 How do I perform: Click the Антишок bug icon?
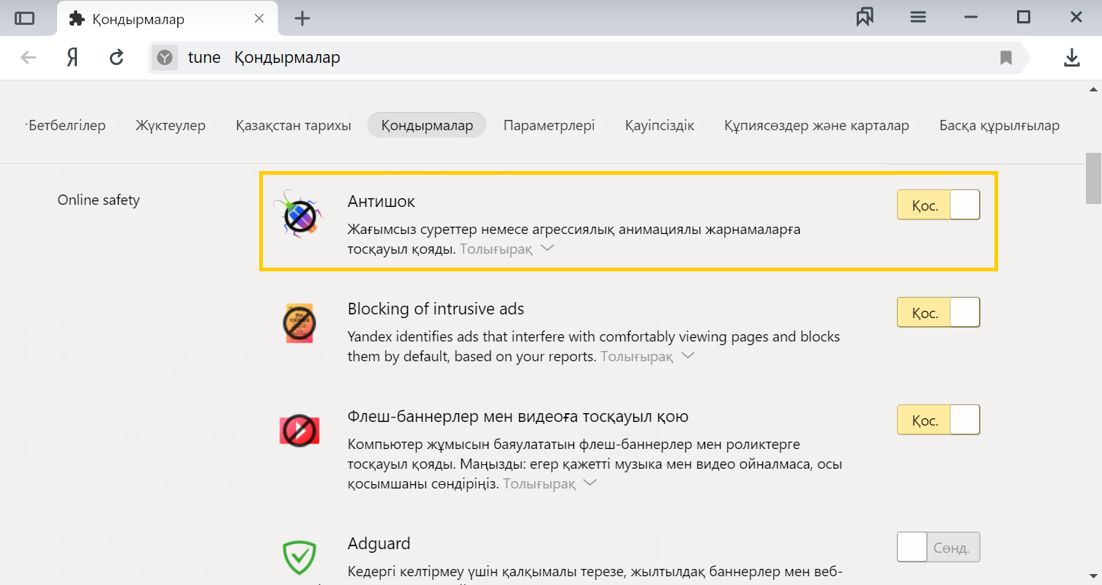(x=299, y=214)
